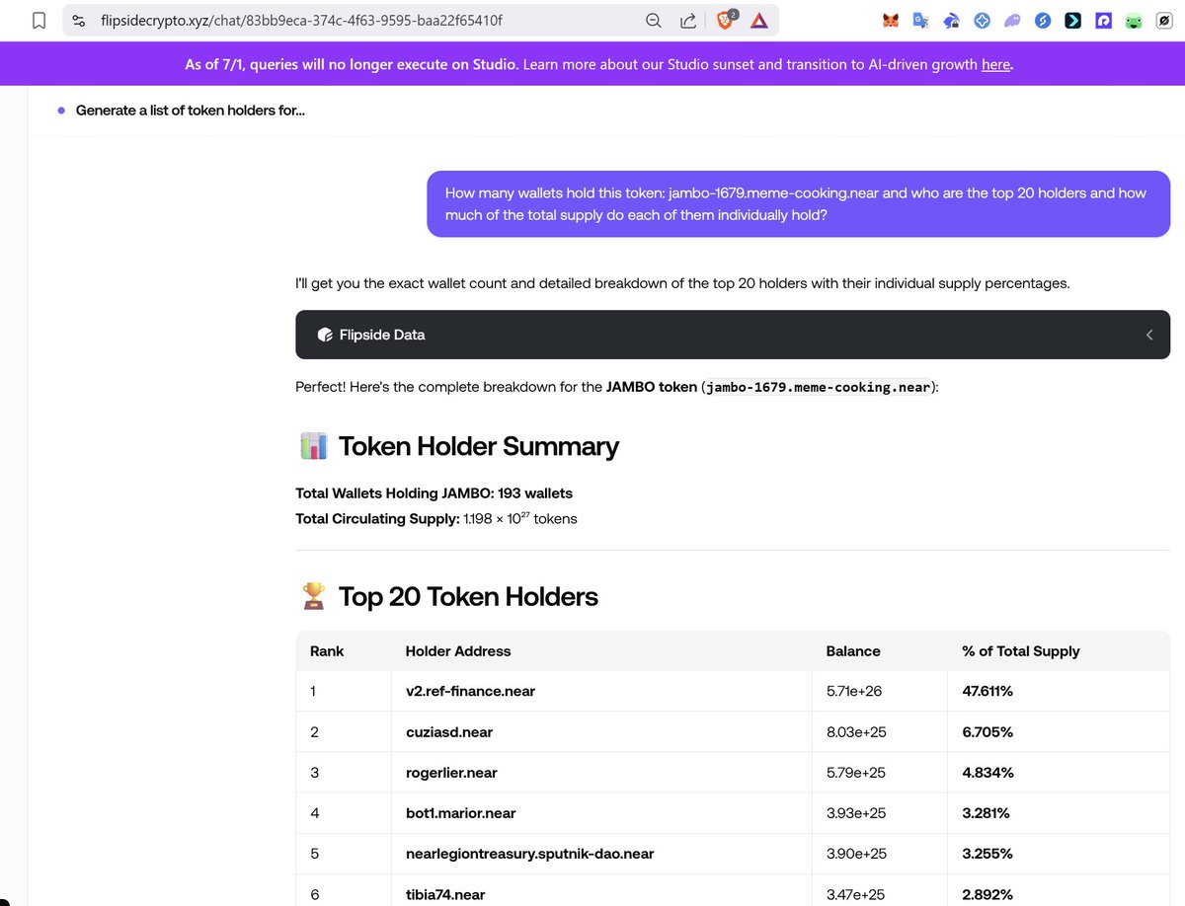Click the green frog extension icon
This screenshot has width=1185, height=906.
click(x=1135, y=20)
